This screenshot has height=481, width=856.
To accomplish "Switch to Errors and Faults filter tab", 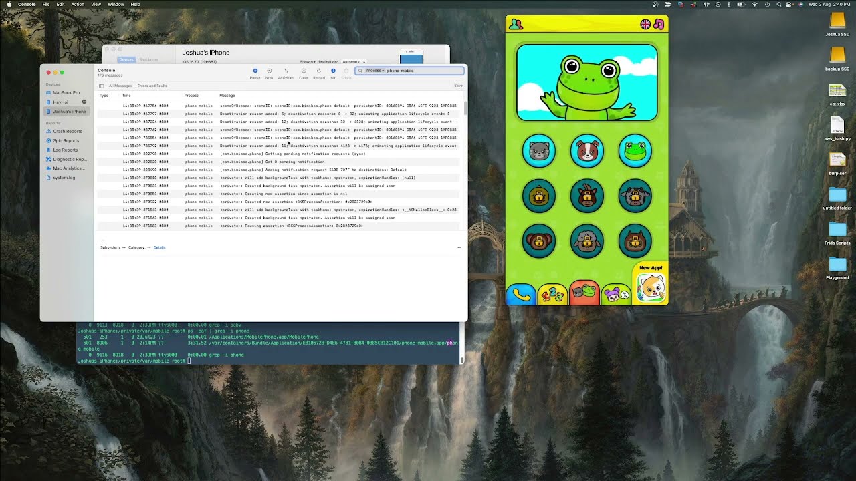I will [152, 86].
